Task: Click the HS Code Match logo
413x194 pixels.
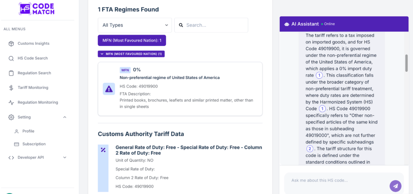Action: pos(37,9)
